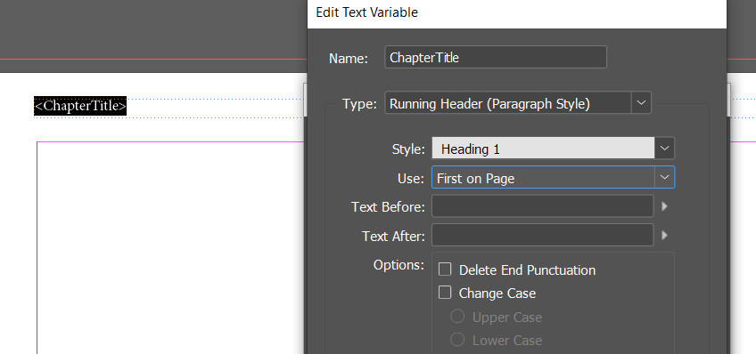756x354 pixels.
Task: Click the Edit Text Variable title bar
Action: click(x=516, y=13)
